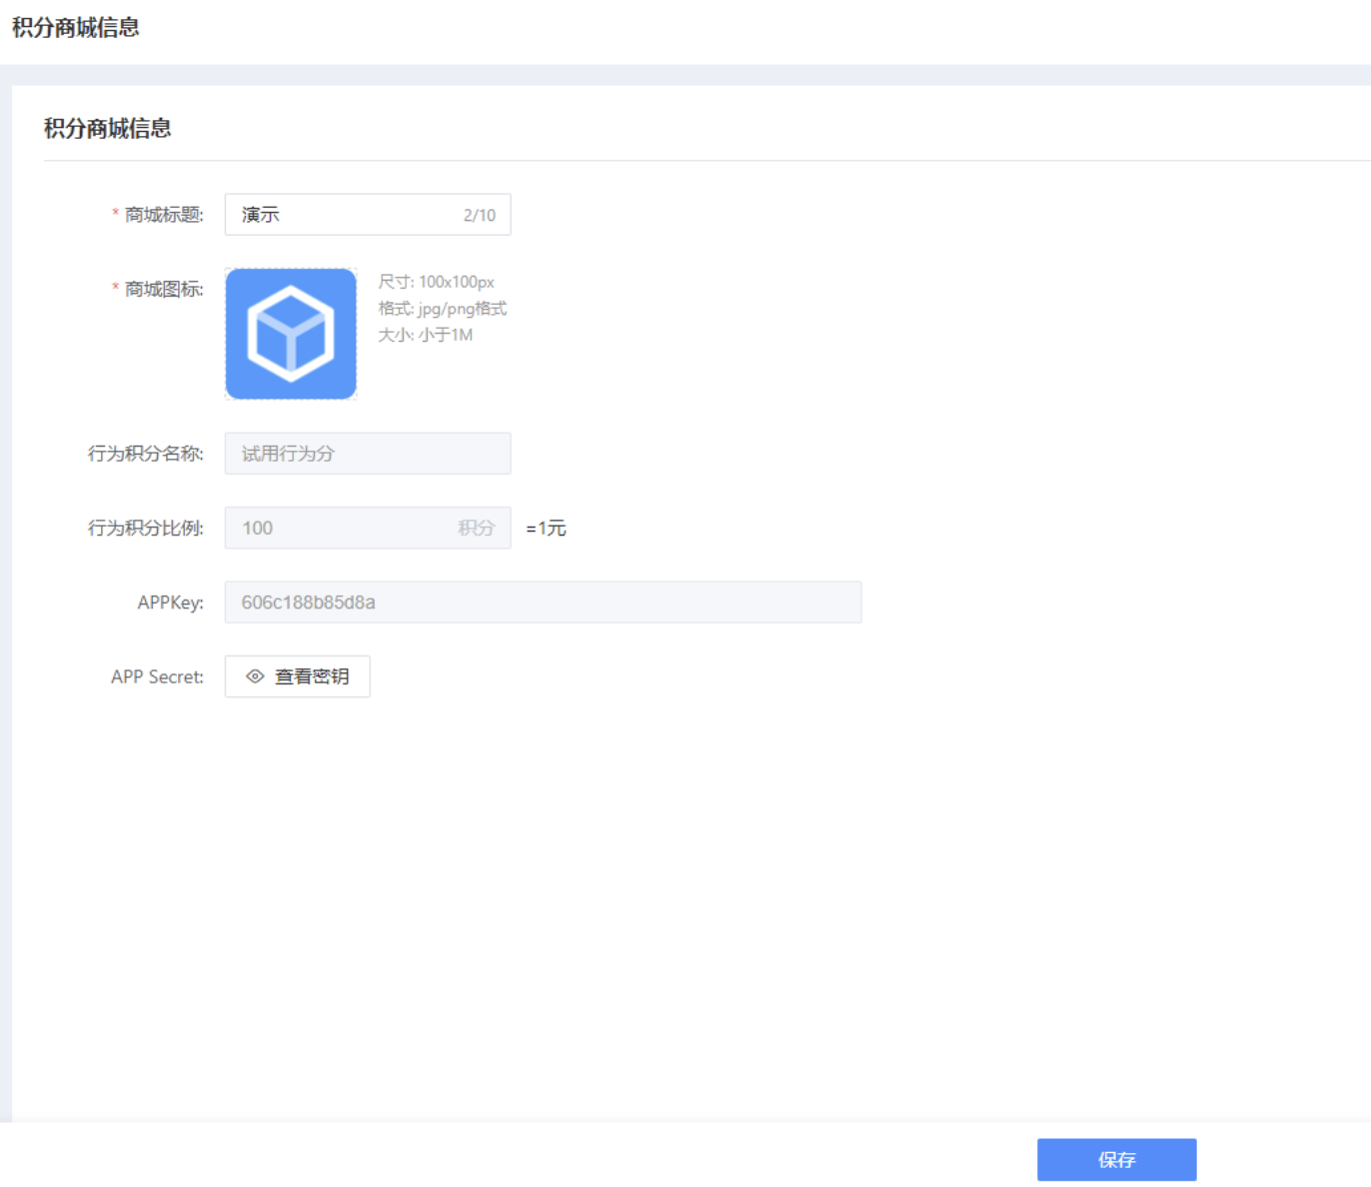Click the 商城标题 required label
Image resolution: width=1371 pixels, height=1187 pixels.
(163, 215)
